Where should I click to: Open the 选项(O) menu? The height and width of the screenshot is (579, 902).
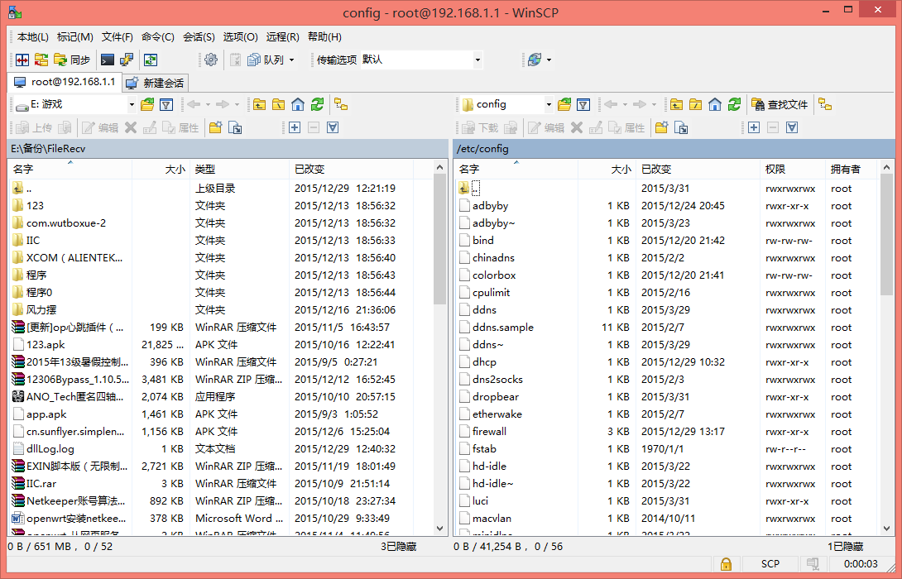[240, 36]
